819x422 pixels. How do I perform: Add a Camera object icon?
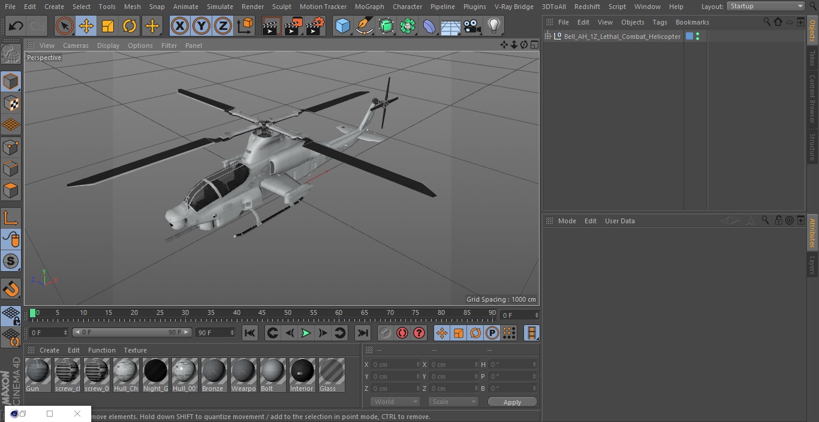[x=472, y=26]
